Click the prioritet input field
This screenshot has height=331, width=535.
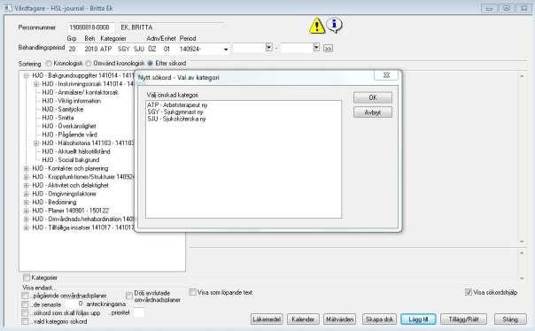tap(138, 312)
